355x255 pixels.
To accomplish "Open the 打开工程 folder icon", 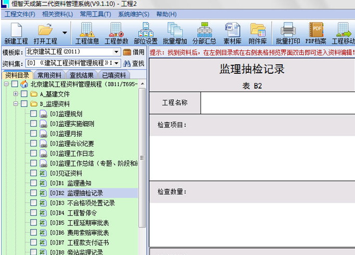I will [x=45, y=30].
